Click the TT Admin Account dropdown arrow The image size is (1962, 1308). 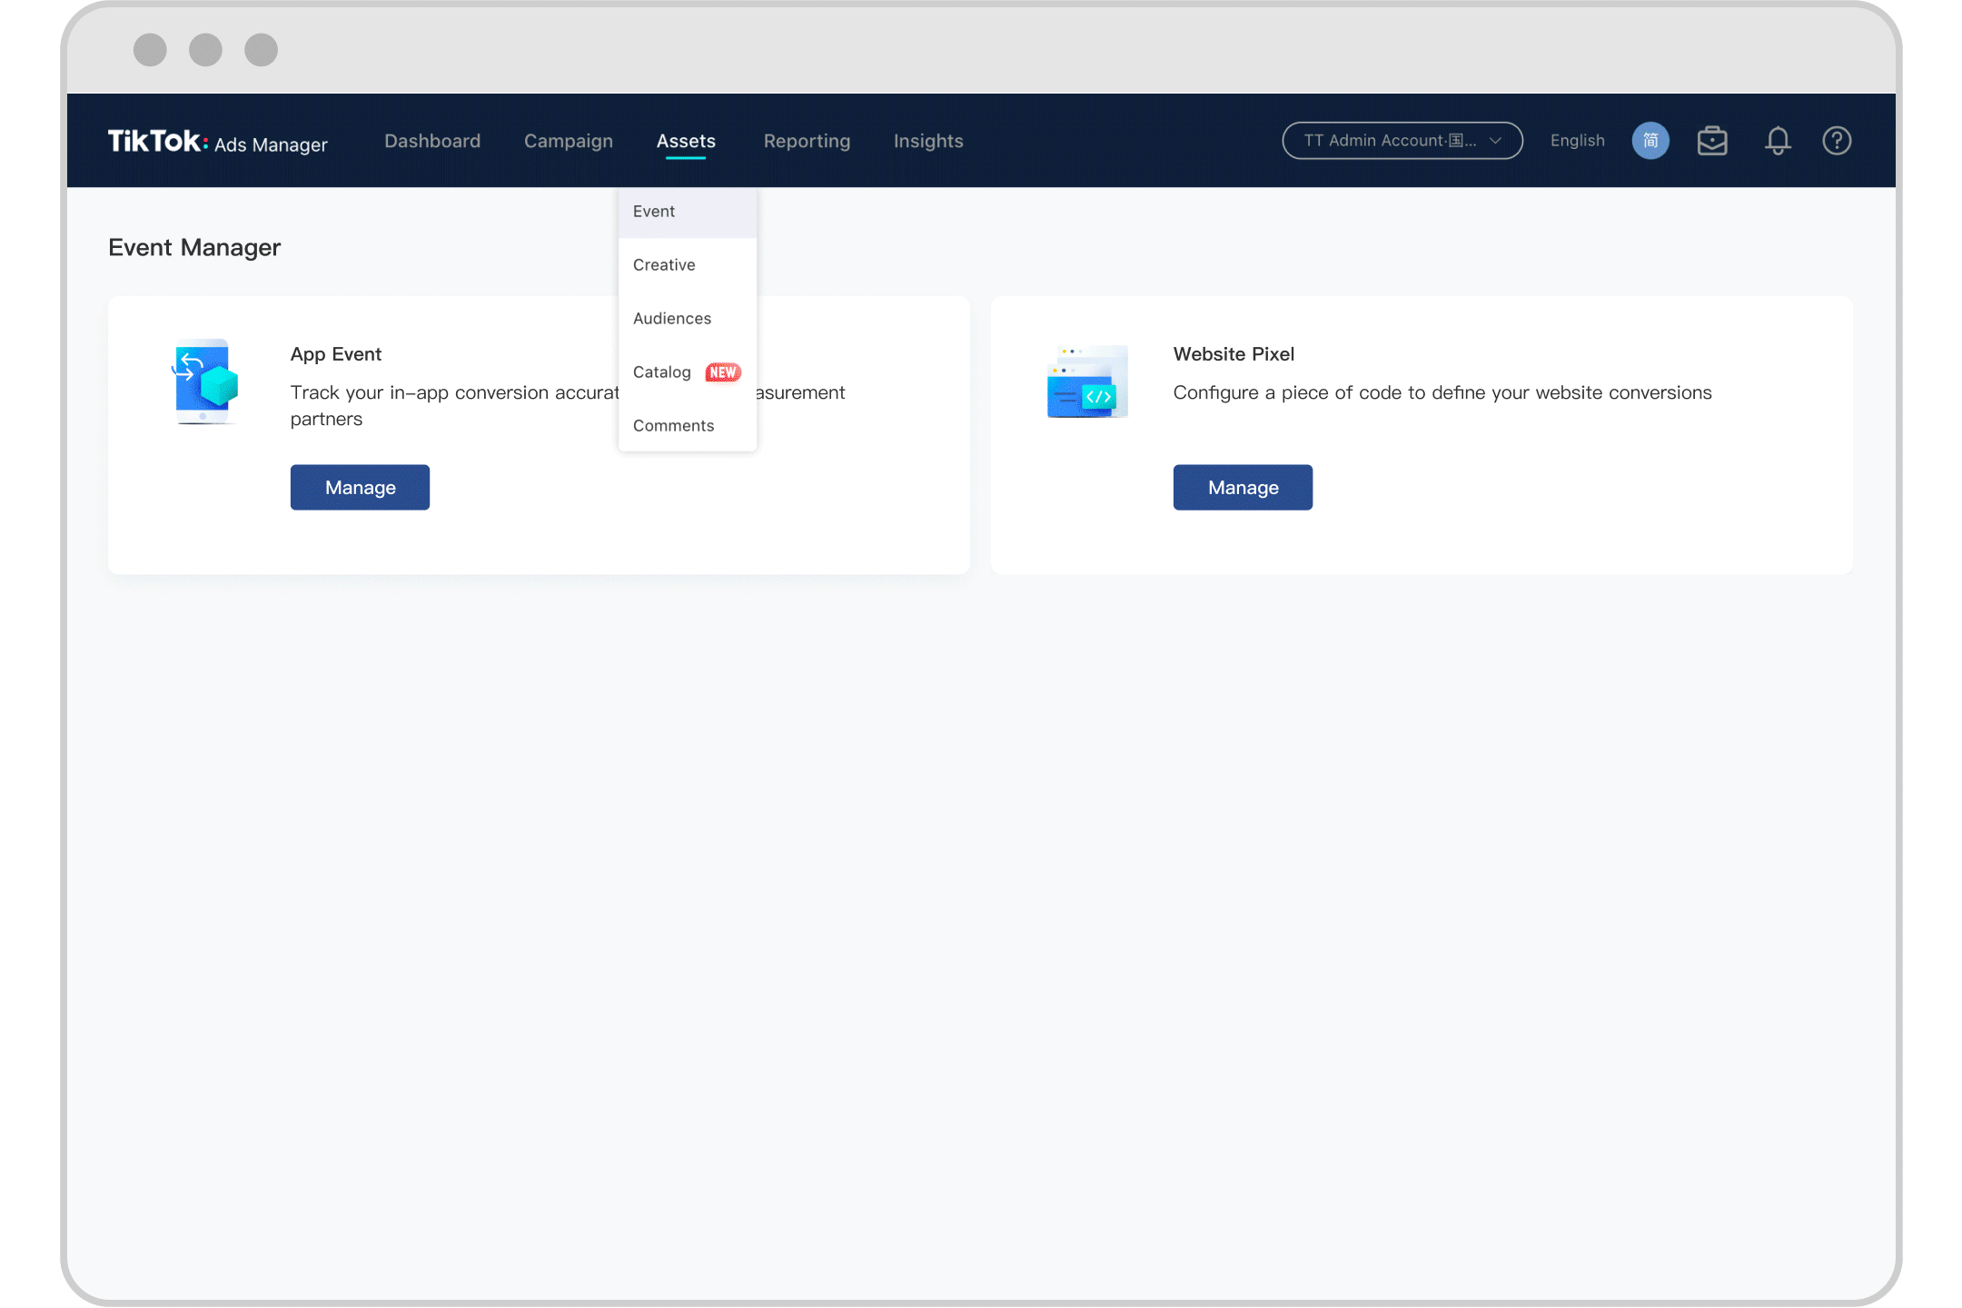[1501, 140]
